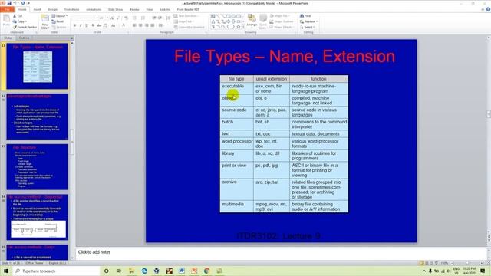Screen dimensions: 491x276
Task: Open the Text Direction dropdown
Action: click(186, 16)
